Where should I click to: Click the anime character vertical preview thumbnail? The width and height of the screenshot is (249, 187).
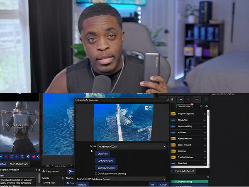tap(20, 127)
